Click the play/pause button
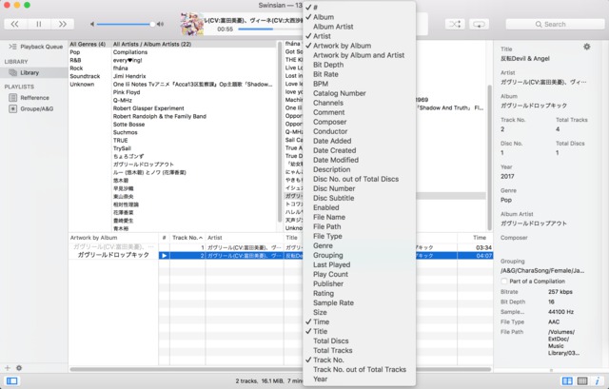The height and width of the screenshot is (389, 609). click(38, 23)
